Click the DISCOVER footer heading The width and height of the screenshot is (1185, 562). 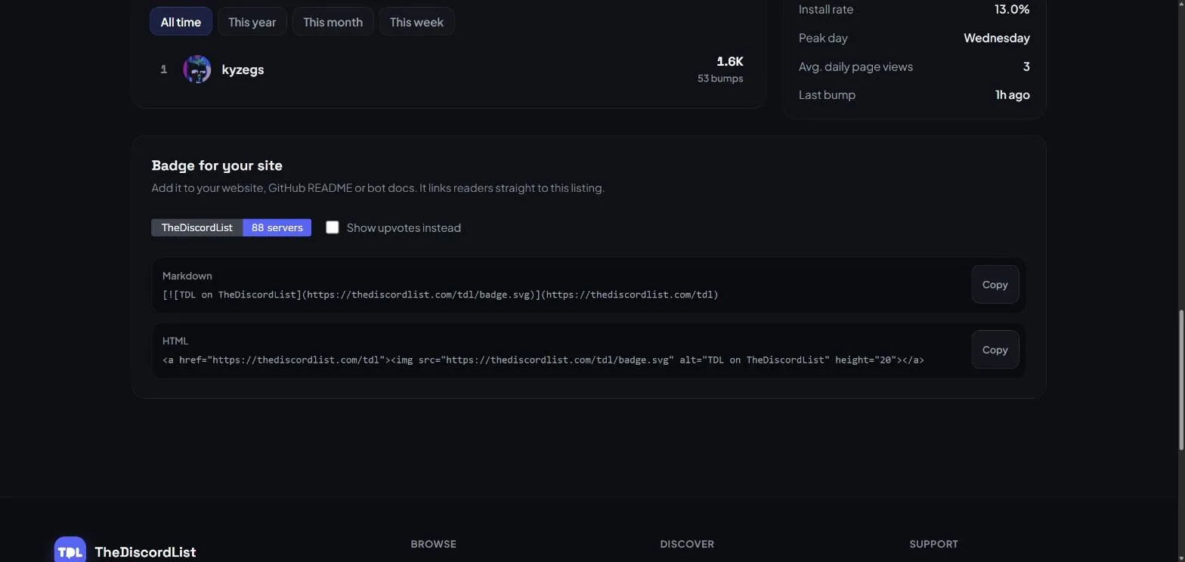[686, 544]
